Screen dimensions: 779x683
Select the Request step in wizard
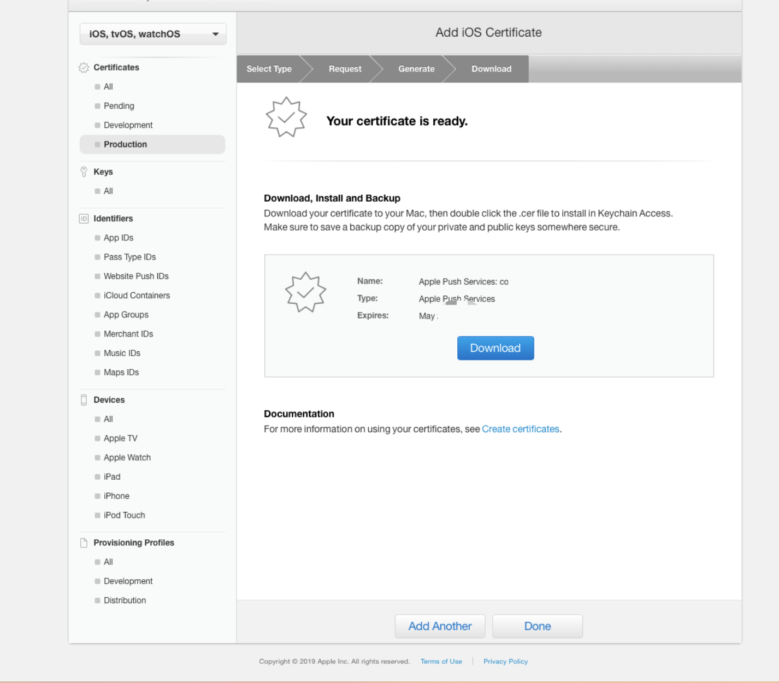(345, 69)
